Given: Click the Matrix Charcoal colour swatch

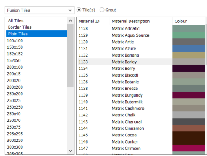Looking at the screenshot, I should point(189,121).
